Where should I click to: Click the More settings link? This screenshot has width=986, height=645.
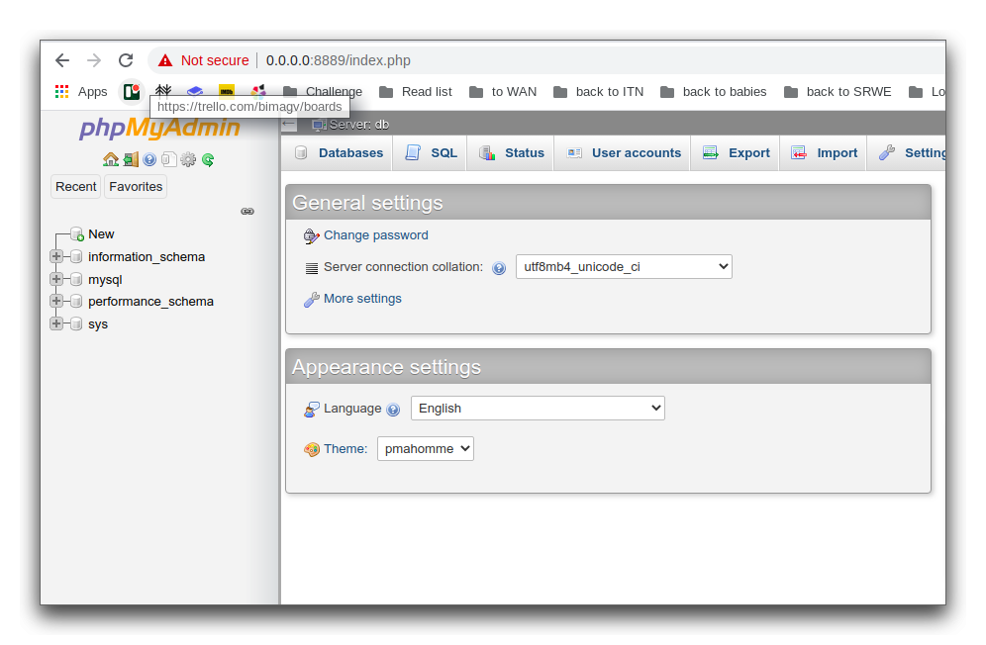coord(363,299)
